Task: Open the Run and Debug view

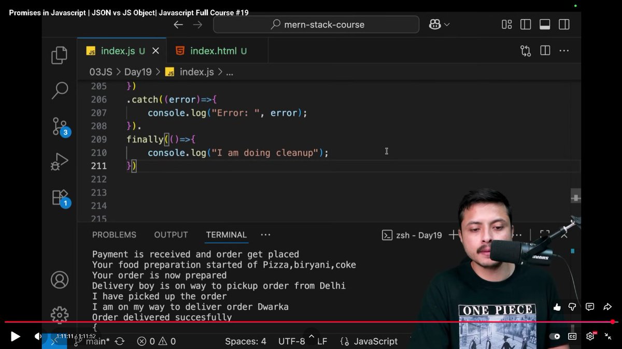Action: pyautogui.click(x=60, y=162)
